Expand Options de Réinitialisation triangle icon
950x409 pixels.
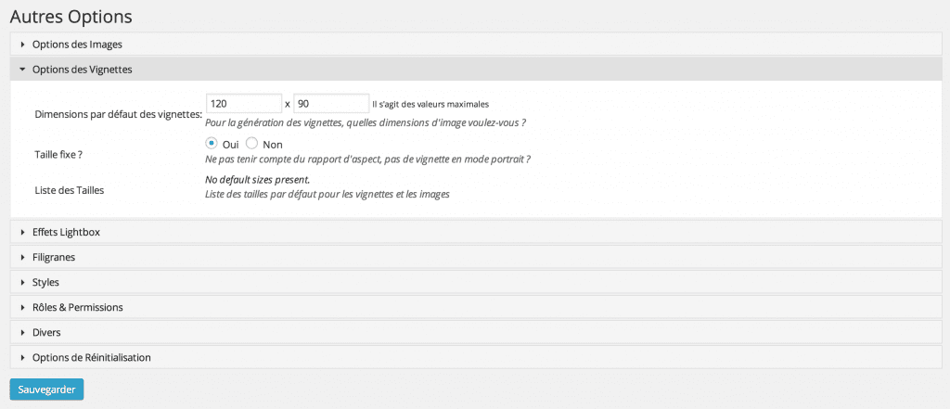(22, 357)
